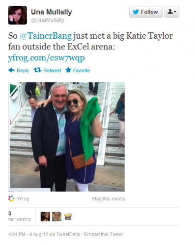Click the Favorite star icon
195x245 pixels.
(x=68, y=70)
